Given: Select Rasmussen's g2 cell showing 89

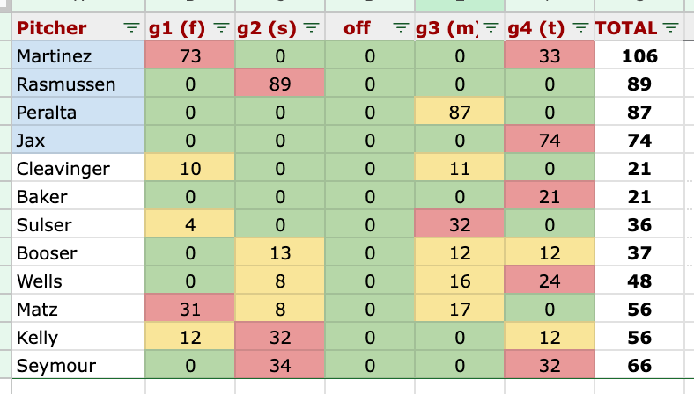Looking at the screenshot, I should tap(280, 84).
